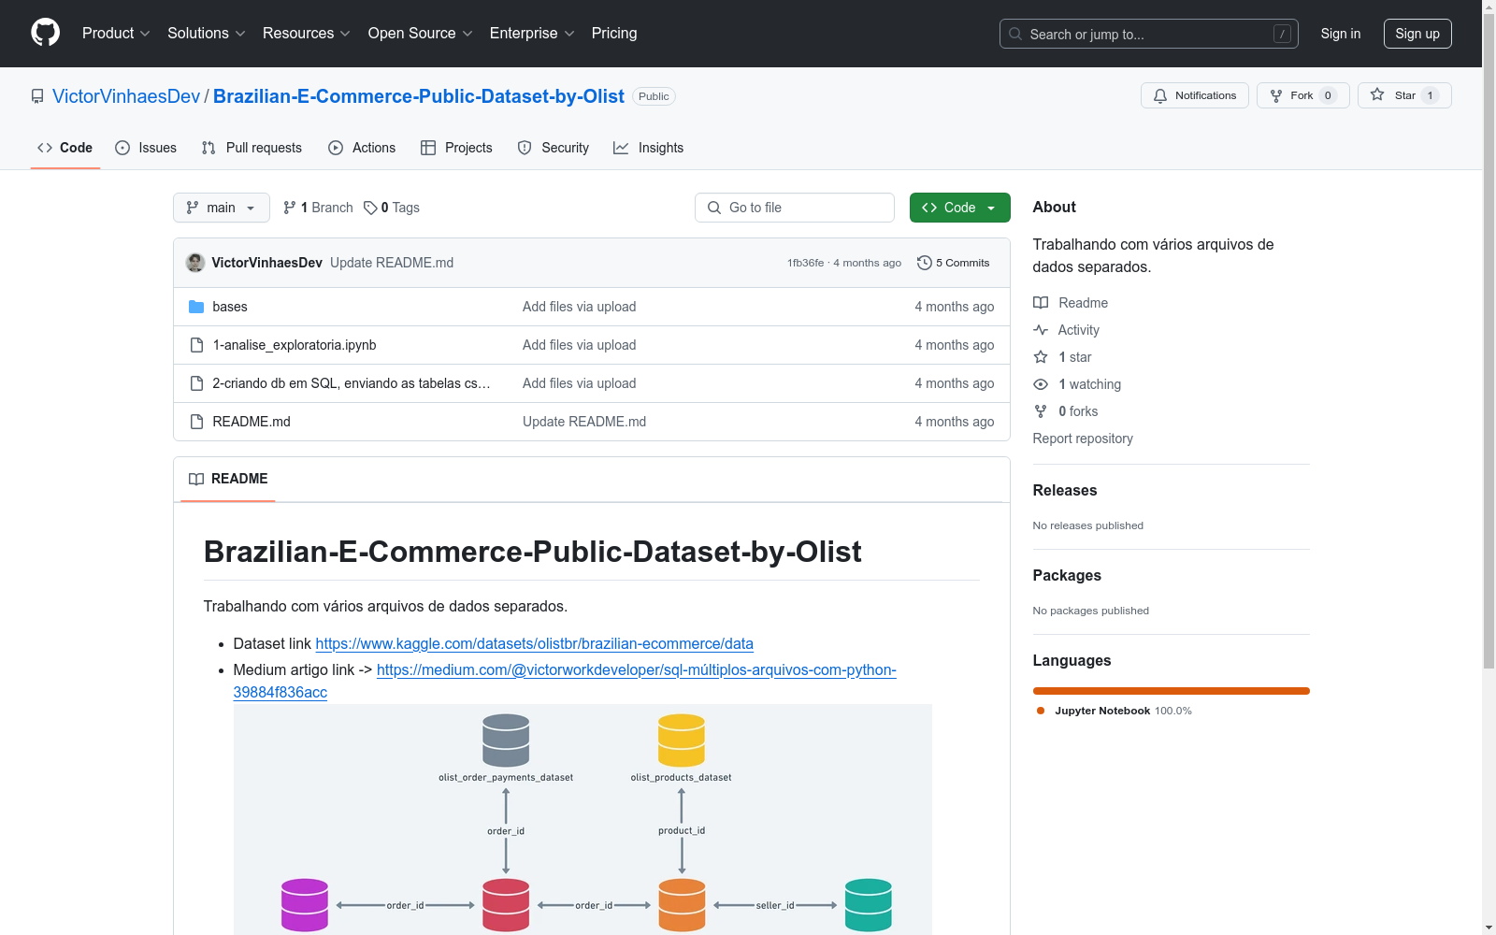
Task: Open the Releases heading link
Action: pos(1065,490)
